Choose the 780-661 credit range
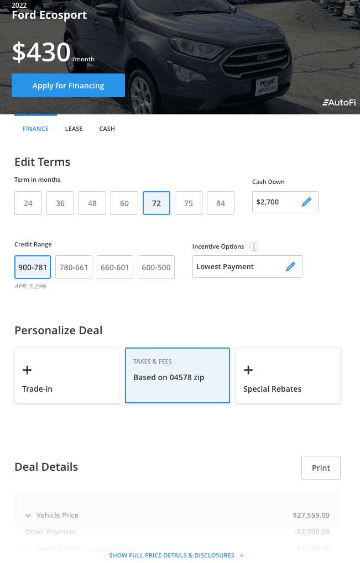This screenshot has height=563, width=360. pyautogui.click(x=74, y=267)
